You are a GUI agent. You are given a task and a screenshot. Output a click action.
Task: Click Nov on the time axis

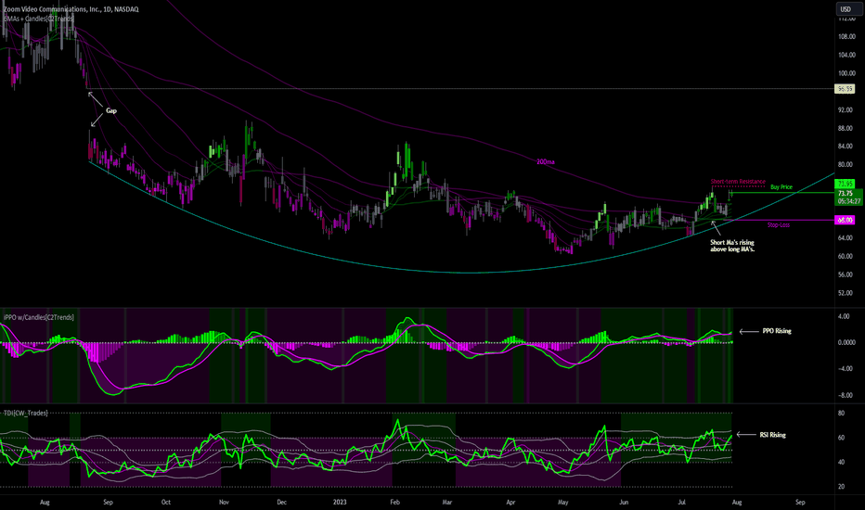(x=224, y=503)
